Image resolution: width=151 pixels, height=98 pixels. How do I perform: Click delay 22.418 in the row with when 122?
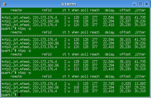click(108, 91)
